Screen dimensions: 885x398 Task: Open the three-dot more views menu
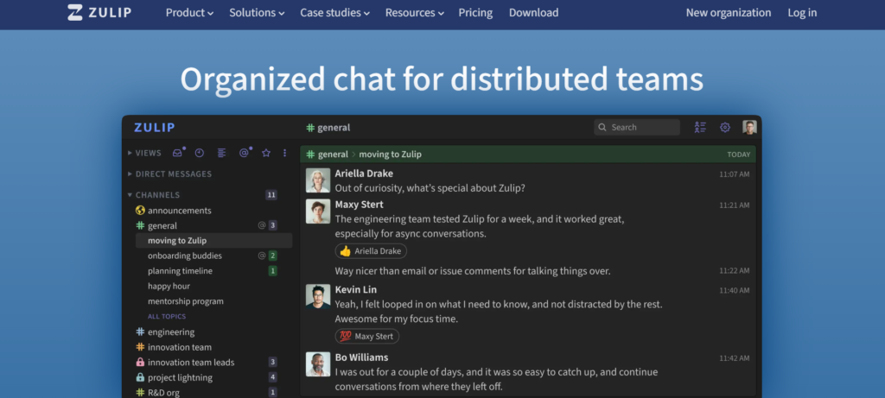[284, 153]
